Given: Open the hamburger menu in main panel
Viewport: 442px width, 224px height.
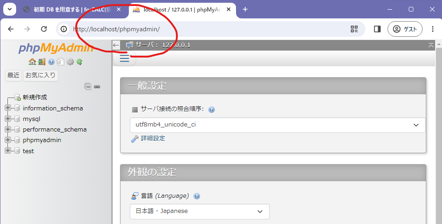Looking at the screenshot, I should (124, 58).
